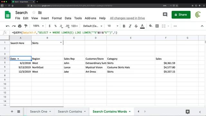
Task: Open the Tools menu
Action: click(78, 18)
